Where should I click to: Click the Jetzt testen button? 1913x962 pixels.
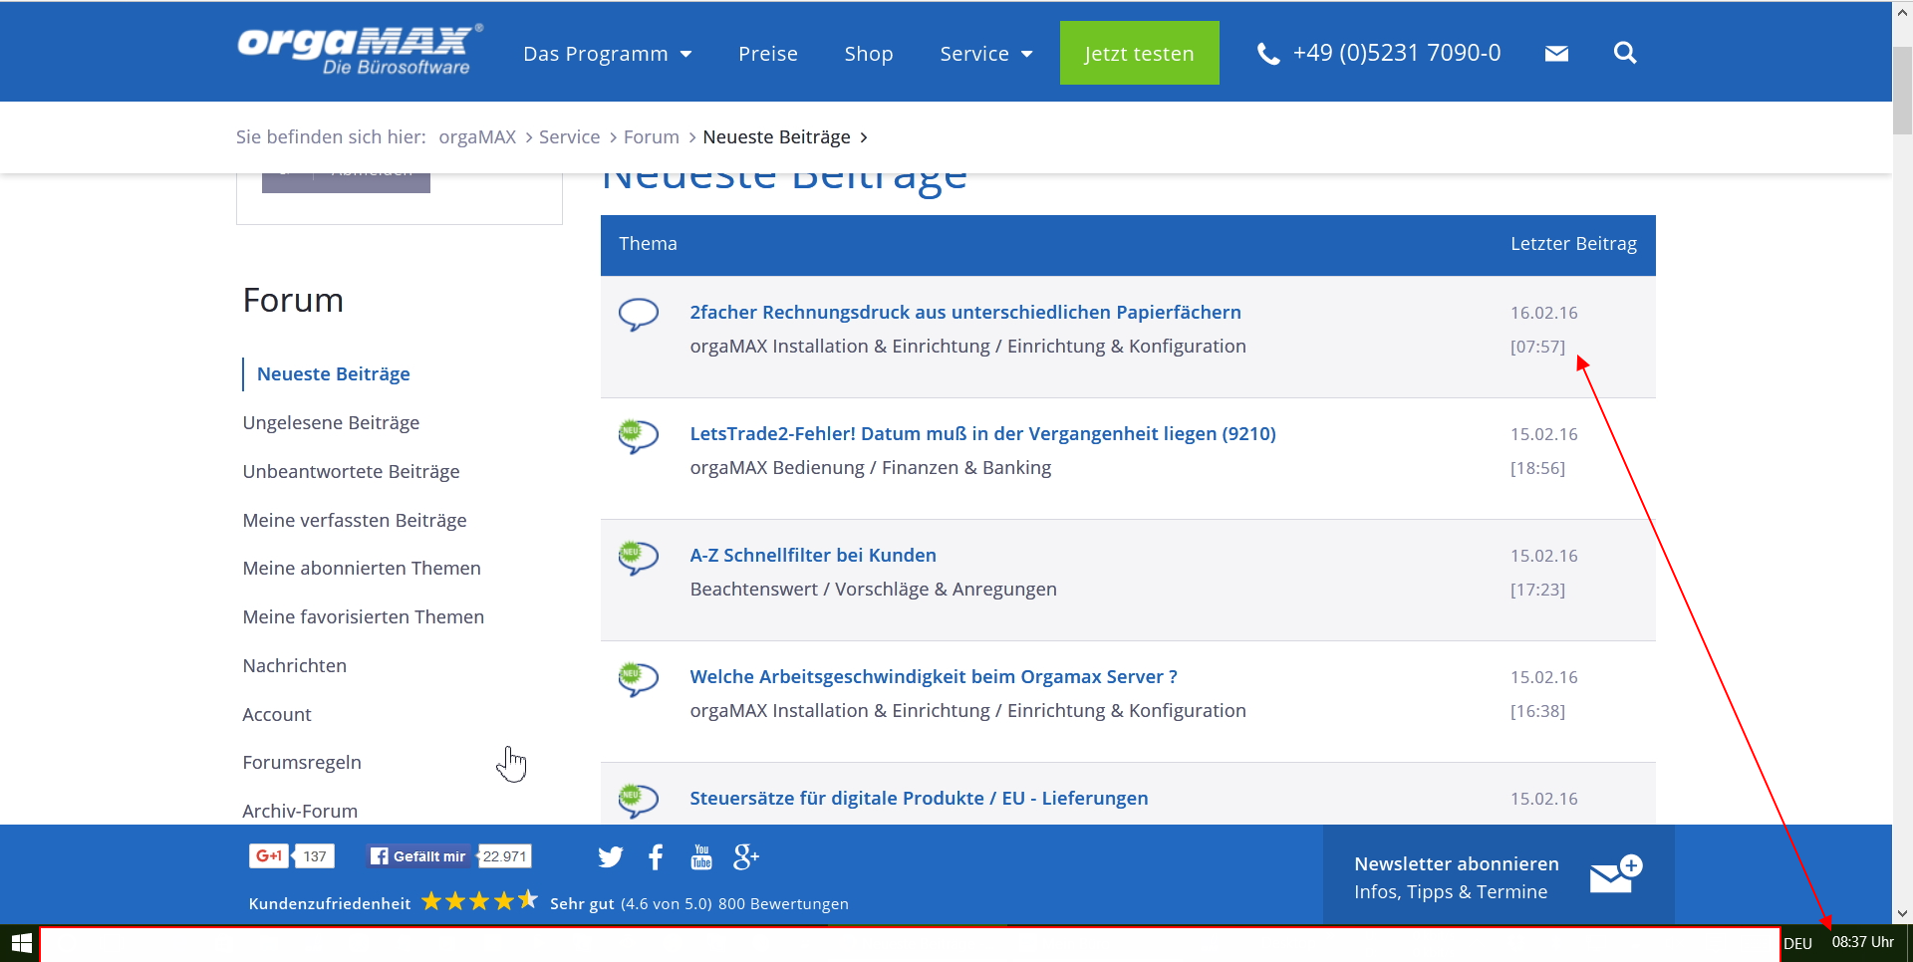click(1140, 53)
